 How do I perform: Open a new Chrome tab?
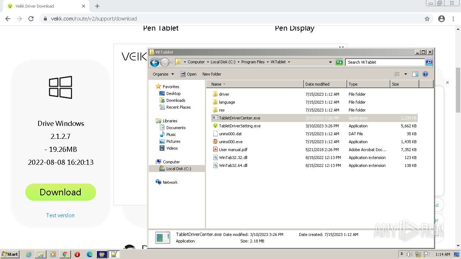[x=97, y=6]
